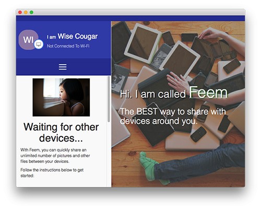The height and width of the screenshot is (210, 261).
Task: Minimize the window with the yellow button
Action: click(x=26, y=12)
